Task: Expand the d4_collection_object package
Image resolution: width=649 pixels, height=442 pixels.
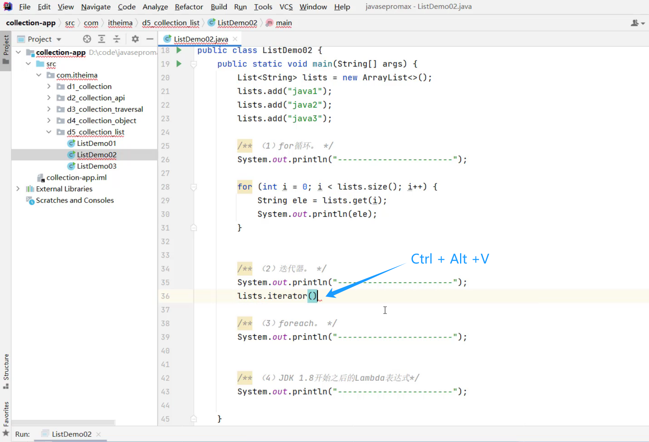Action: coord(49,120)
